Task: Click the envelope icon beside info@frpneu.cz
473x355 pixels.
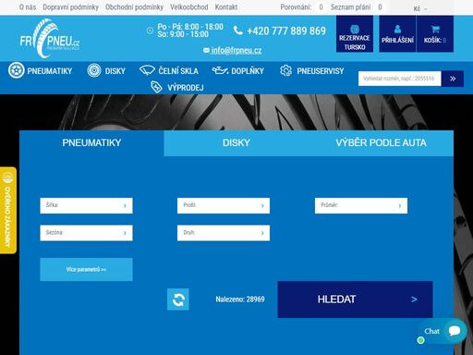Action: (x=206, y=50)
